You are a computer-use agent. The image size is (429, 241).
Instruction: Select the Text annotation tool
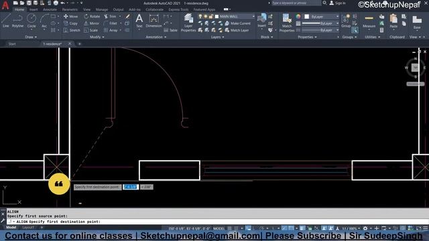[139, 21]
